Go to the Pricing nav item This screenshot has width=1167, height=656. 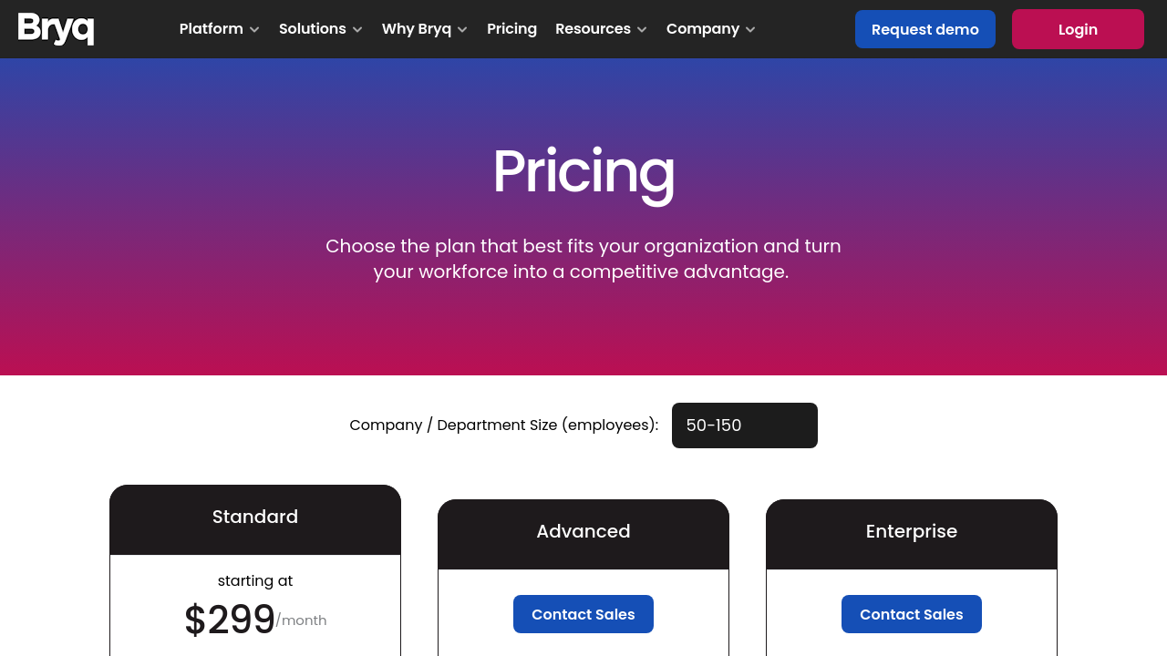[x=511, y=29]
